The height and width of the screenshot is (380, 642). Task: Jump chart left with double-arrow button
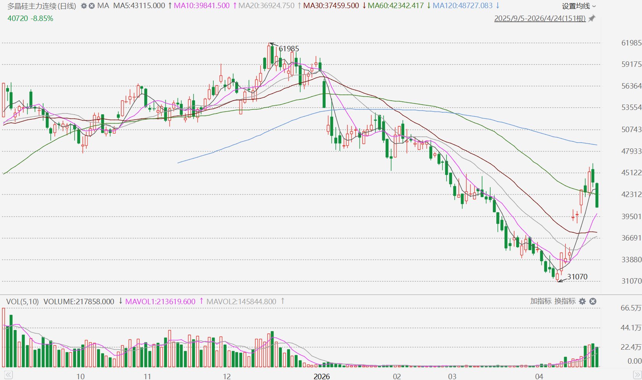[x=8, y=375]
